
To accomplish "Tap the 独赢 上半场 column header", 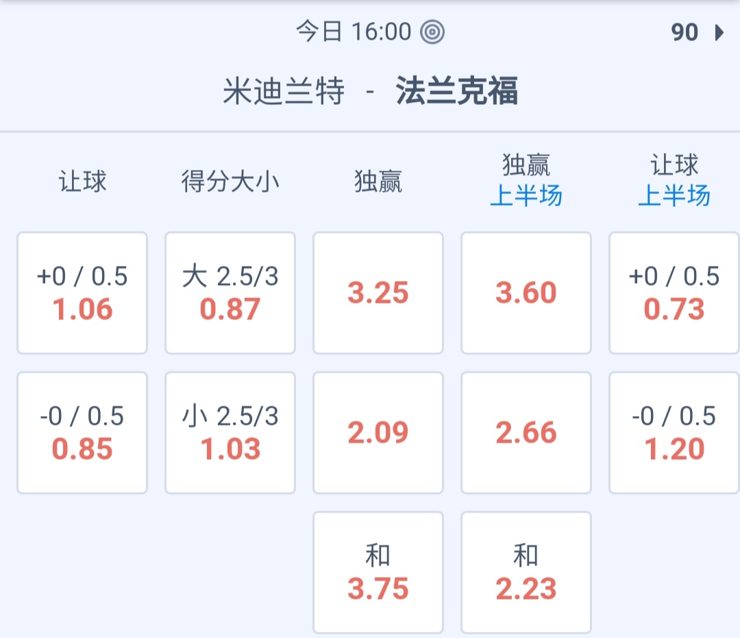I will 526,181.
